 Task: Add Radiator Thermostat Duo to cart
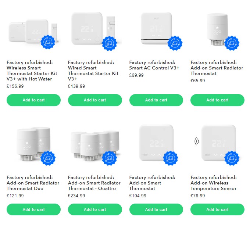(34, 209)
